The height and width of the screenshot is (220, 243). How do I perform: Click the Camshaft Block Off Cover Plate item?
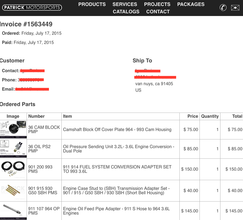pyautogui.click(x=117, y=130)
